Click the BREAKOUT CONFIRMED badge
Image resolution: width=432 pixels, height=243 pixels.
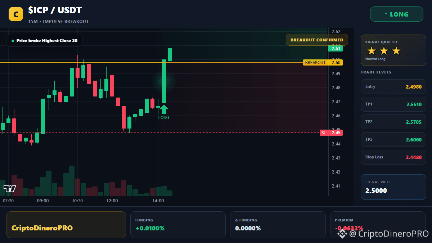pos(317,40)
